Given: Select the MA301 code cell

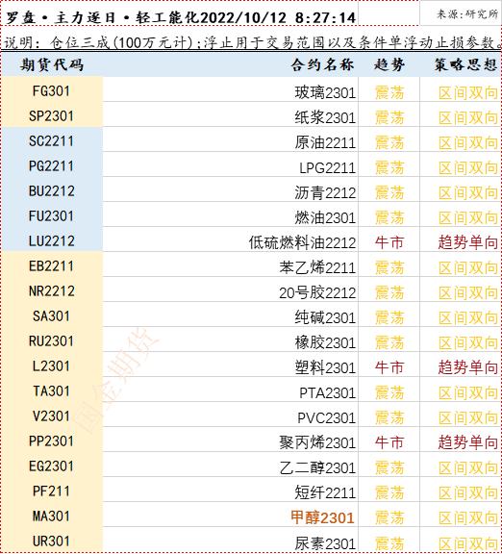Looking at the screenshot, I should point(52,515).
